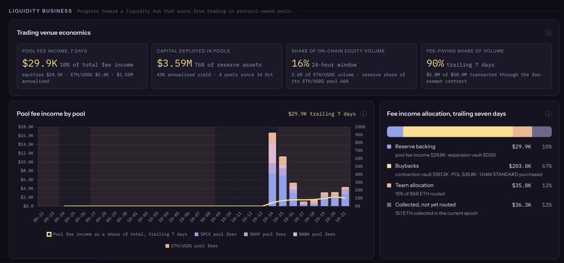
Task: Click the tallest stacked bar for 10-14
Action: 272,169
